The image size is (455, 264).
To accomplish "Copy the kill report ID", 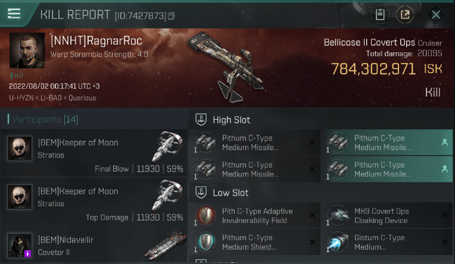I will (x=171, y=15).
